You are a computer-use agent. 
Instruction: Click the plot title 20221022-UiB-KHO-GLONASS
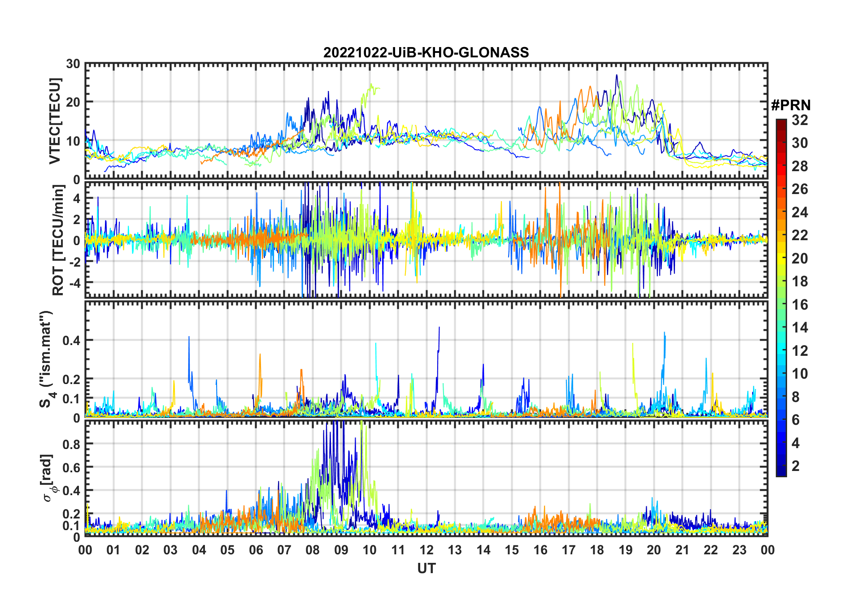coord(426,53)
